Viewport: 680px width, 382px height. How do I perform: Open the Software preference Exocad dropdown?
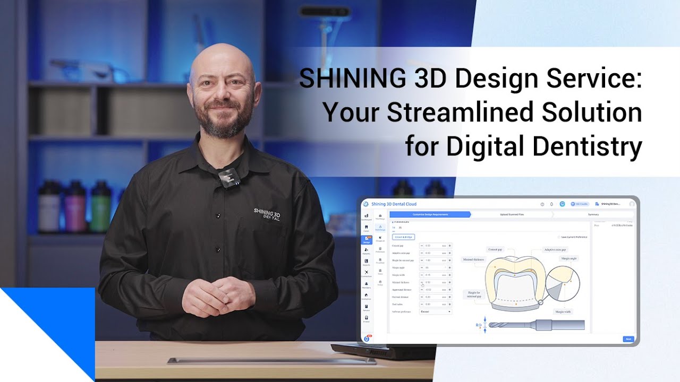436,311
